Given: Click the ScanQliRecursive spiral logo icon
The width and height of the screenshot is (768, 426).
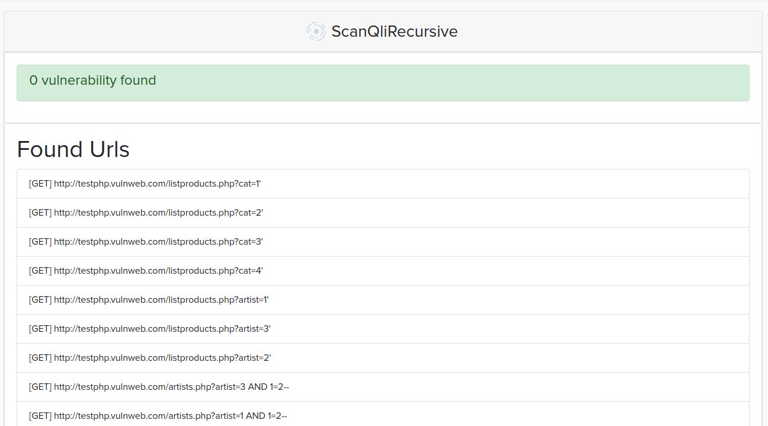Looking at the screenshot, I should coord(316,31).
